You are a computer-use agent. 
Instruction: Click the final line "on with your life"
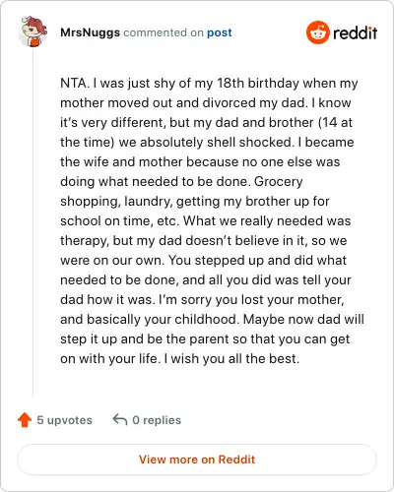[x=180, y=359]
